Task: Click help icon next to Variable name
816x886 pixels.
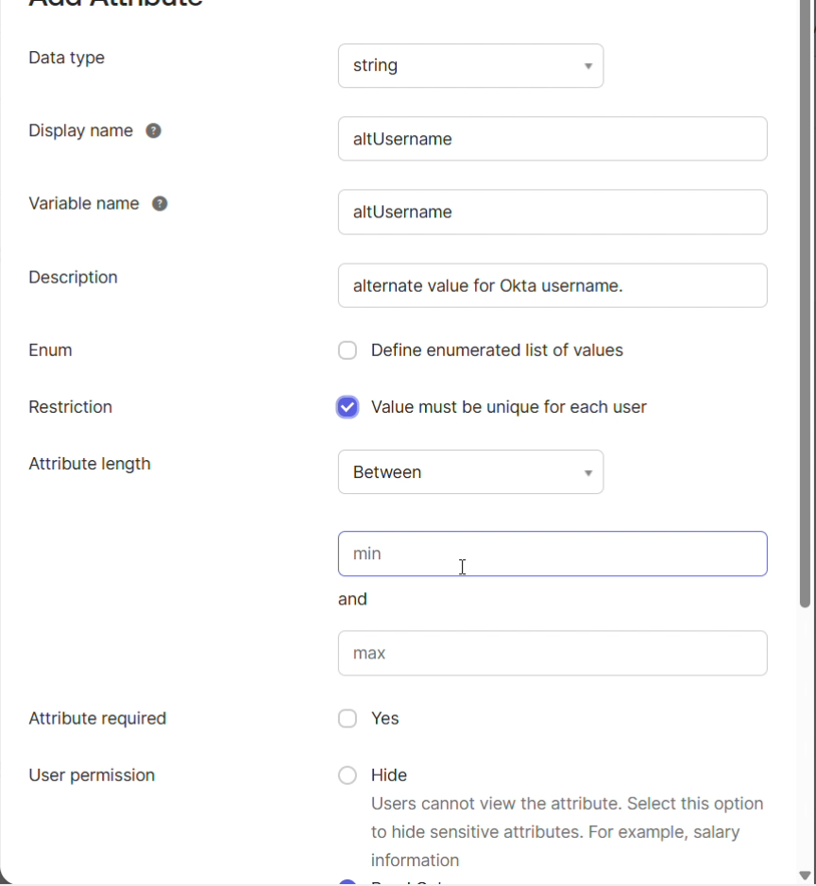Action: 160,204
